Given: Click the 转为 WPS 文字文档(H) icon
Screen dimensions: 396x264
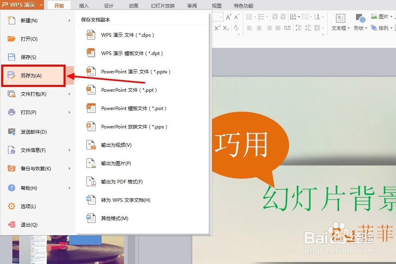Looking at the screenshot, I should 91,200.
